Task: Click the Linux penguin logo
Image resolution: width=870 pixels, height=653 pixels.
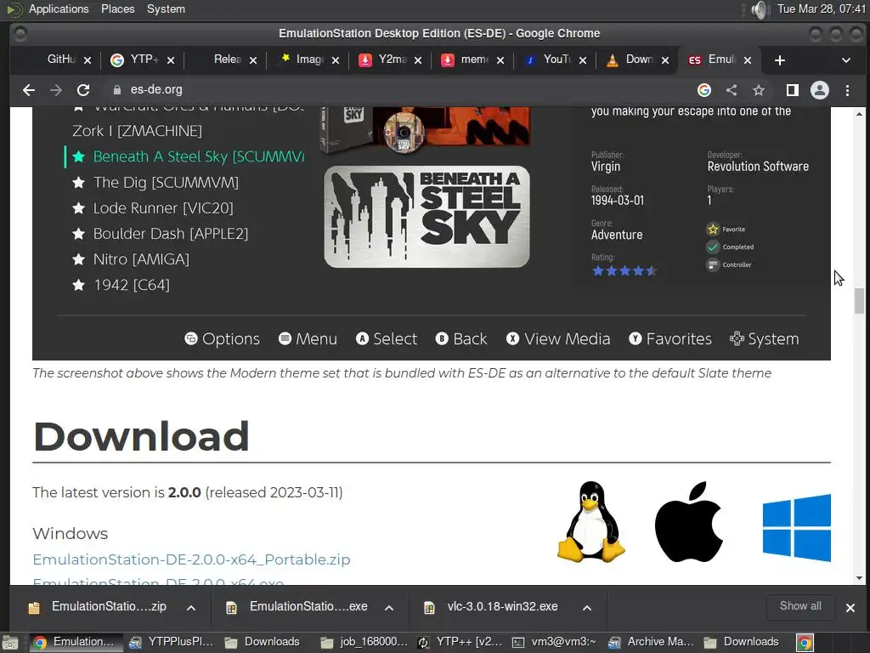Action: [x=591, y=522]
